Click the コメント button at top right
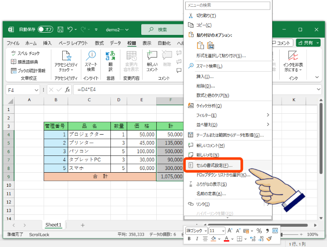 click(281, 43)
